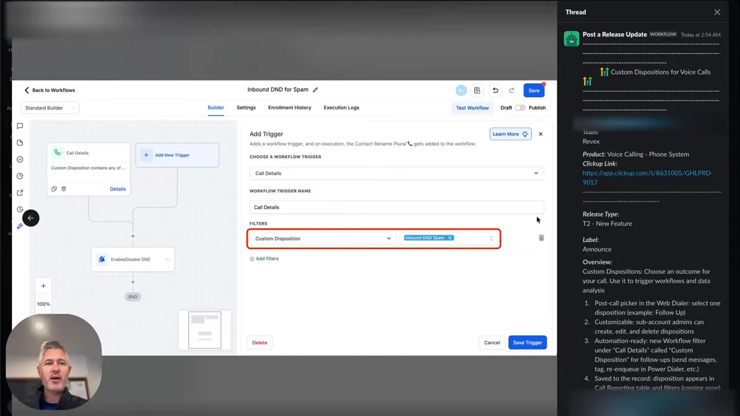740x416 pixels.
Task: Open the Settings tab
Action: pyautogui.click(x=246, y=107)
